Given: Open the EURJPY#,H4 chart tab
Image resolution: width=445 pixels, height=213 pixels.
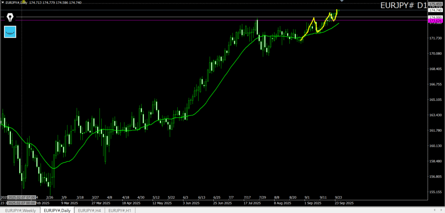Looking at the screenshot, I should click(89, 210).
